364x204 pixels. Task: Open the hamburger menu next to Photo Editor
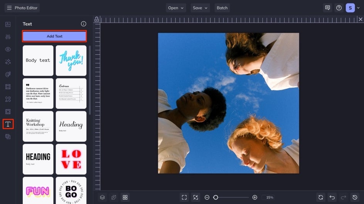[9, 8]
